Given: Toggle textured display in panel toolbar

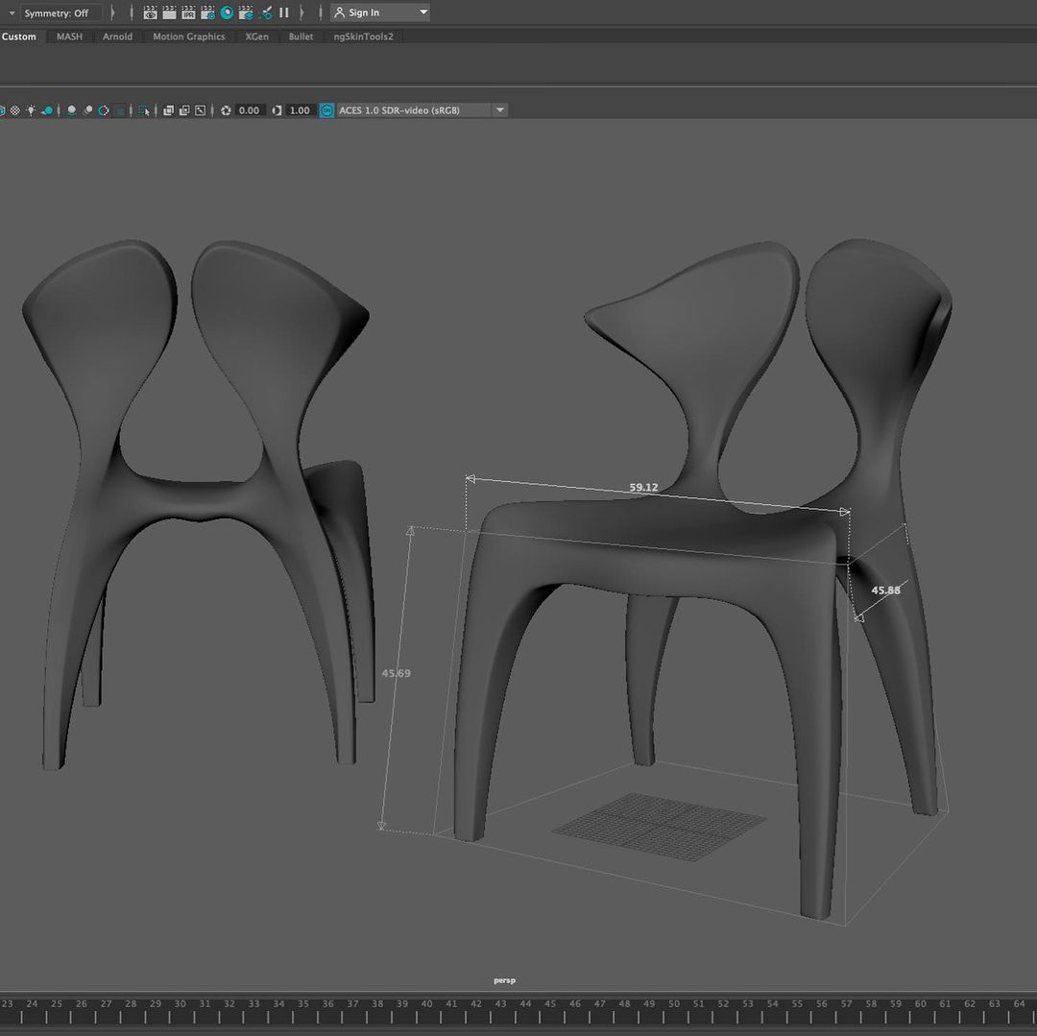Looking at the screenshot, I should pos(14,110).
